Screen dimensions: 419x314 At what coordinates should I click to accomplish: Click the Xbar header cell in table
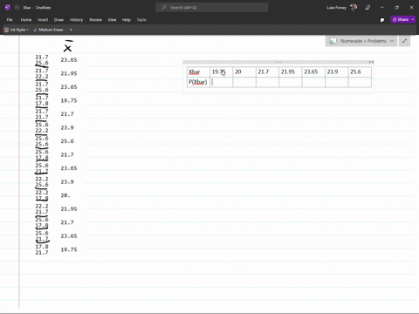pyautogui.click(x=198, y=72)
